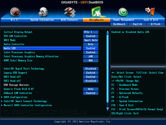Screen dimensions: 166x125
Task: Select the OnBoard LAN Controller label
Action: point(18,93)
